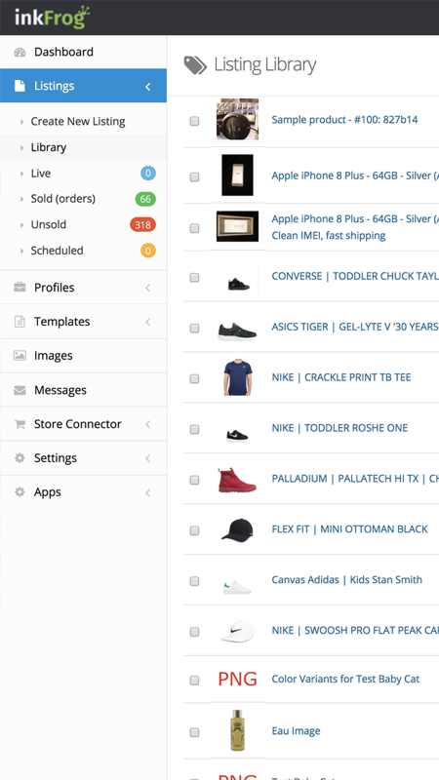The width and height of the screenshot is (439, 780).
Task: Click the Images picture icon
Action: tap(20, 356)
